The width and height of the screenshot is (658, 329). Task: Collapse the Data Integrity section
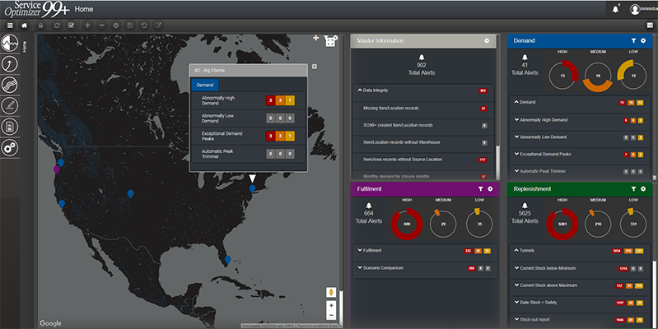click(359, 90)
